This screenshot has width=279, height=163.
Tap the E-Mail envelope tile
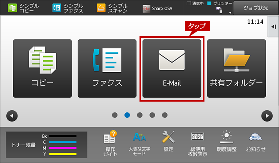tap(172, 68)
